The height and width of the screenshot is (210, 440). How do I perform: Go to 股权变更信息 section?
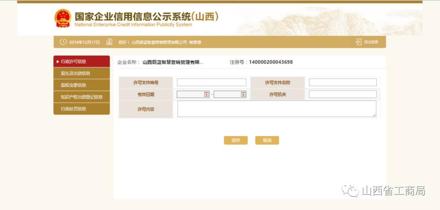(73, 85)
